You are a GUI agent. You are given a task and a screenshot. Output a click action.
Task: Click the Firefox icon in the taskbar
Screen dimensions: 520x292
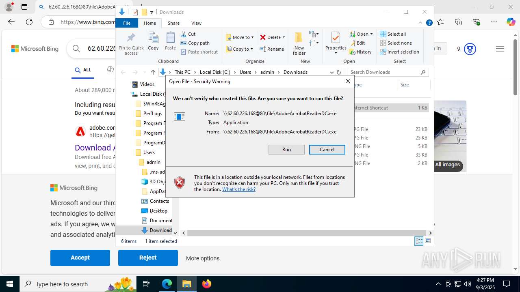tap(207, 284)
